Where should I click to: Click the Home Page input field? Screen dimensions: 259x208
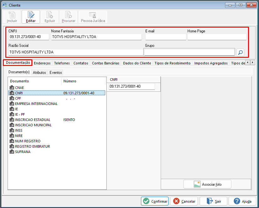coord(217,37)
